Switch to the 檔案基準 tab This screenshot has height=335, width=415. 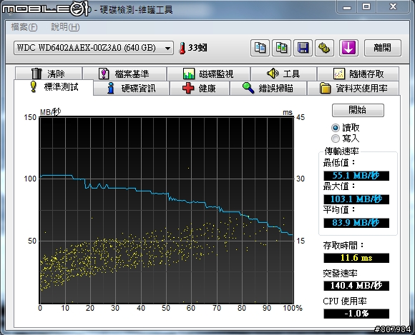[125, 74]
